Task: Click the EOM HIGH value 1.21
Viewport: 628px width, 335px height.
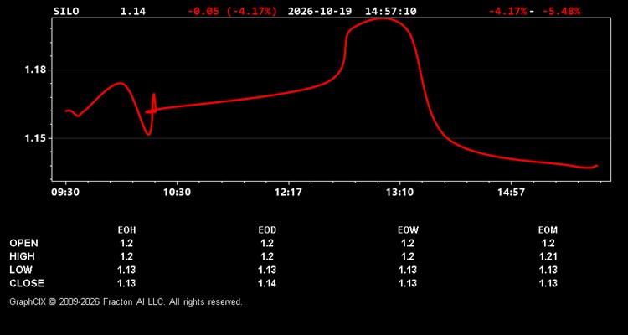Action: click(x=548, y=256)
